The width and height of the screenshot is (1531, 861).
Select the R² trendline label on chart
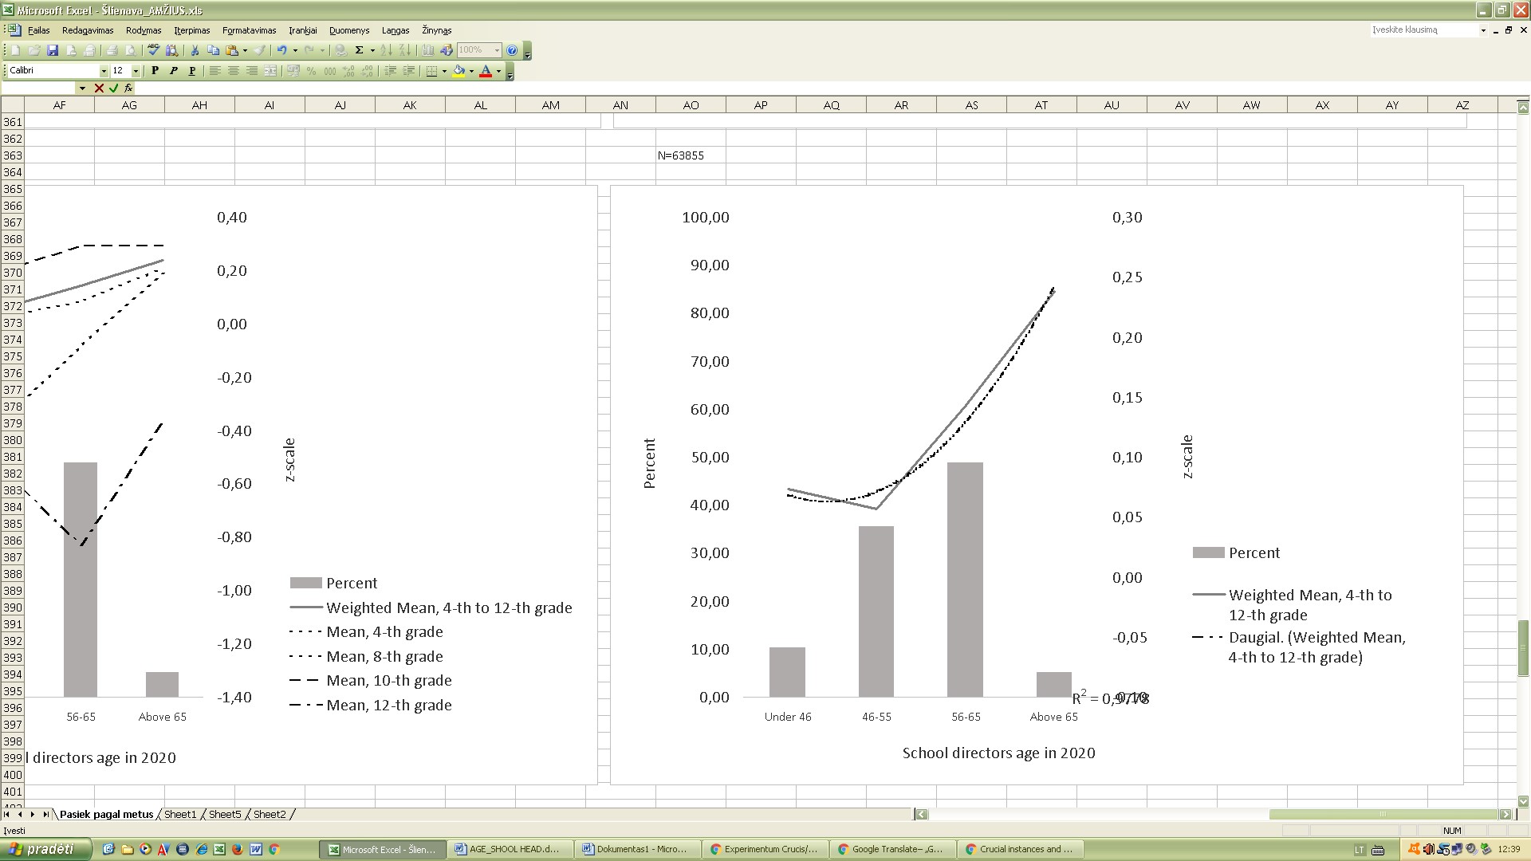[1110, 698]
